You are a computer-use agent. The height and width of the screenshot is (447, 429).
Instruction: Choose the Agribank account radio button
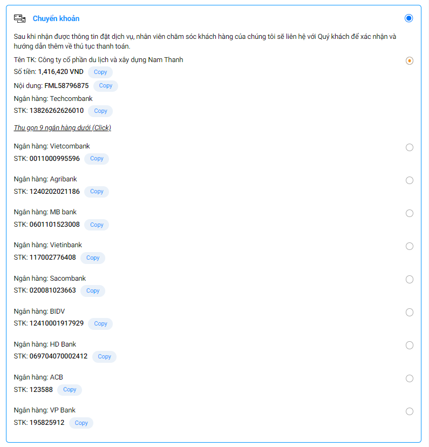coord(410,180)
